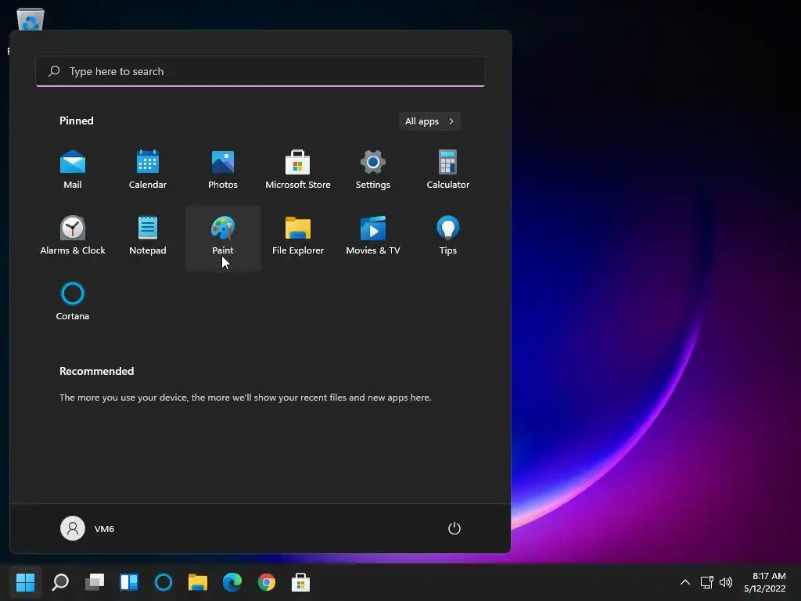The width and height of the screenshot is (801, 601).
Task: Open Microsoft Store from pinned apps
Action: [x=298, y=170]
